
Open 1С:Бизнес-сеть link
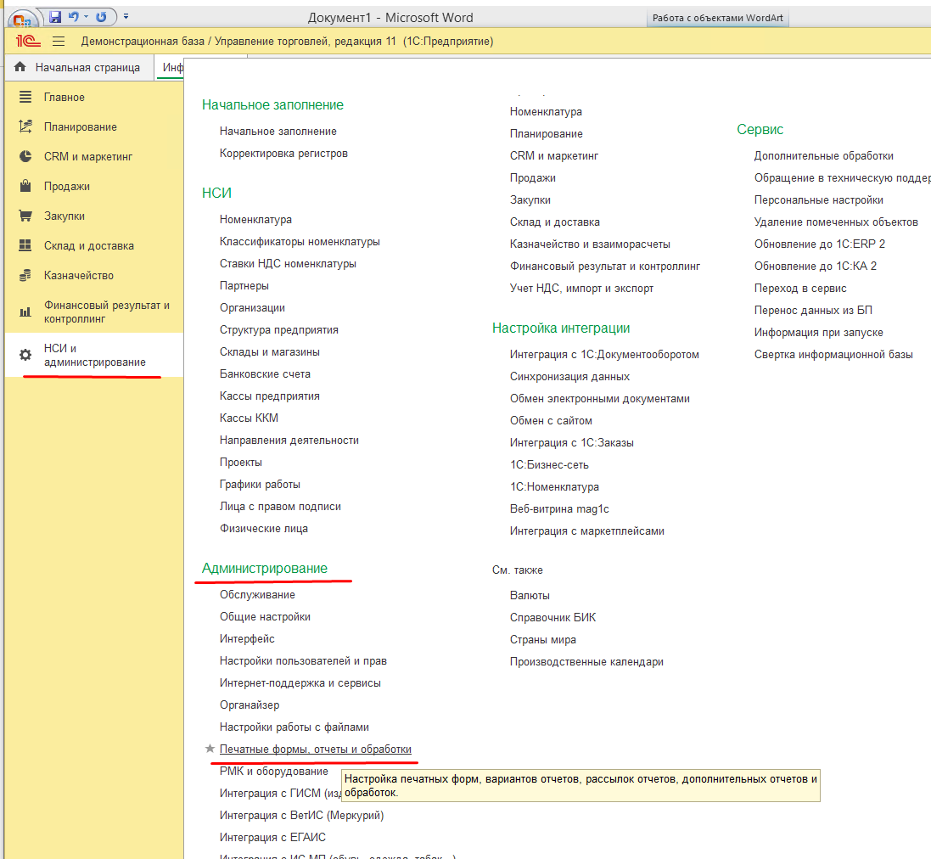[x=549, y=465]
